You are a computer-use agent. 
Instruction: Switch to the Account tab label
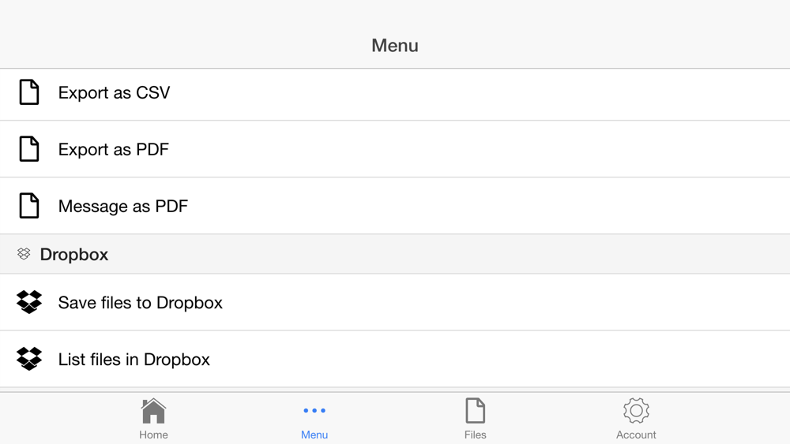[636, 435]
